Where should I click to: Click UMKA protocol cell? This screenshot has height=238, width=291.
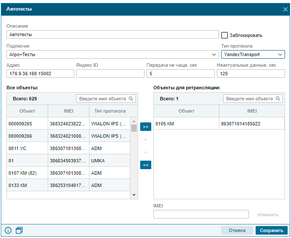[x=109, y=161]
